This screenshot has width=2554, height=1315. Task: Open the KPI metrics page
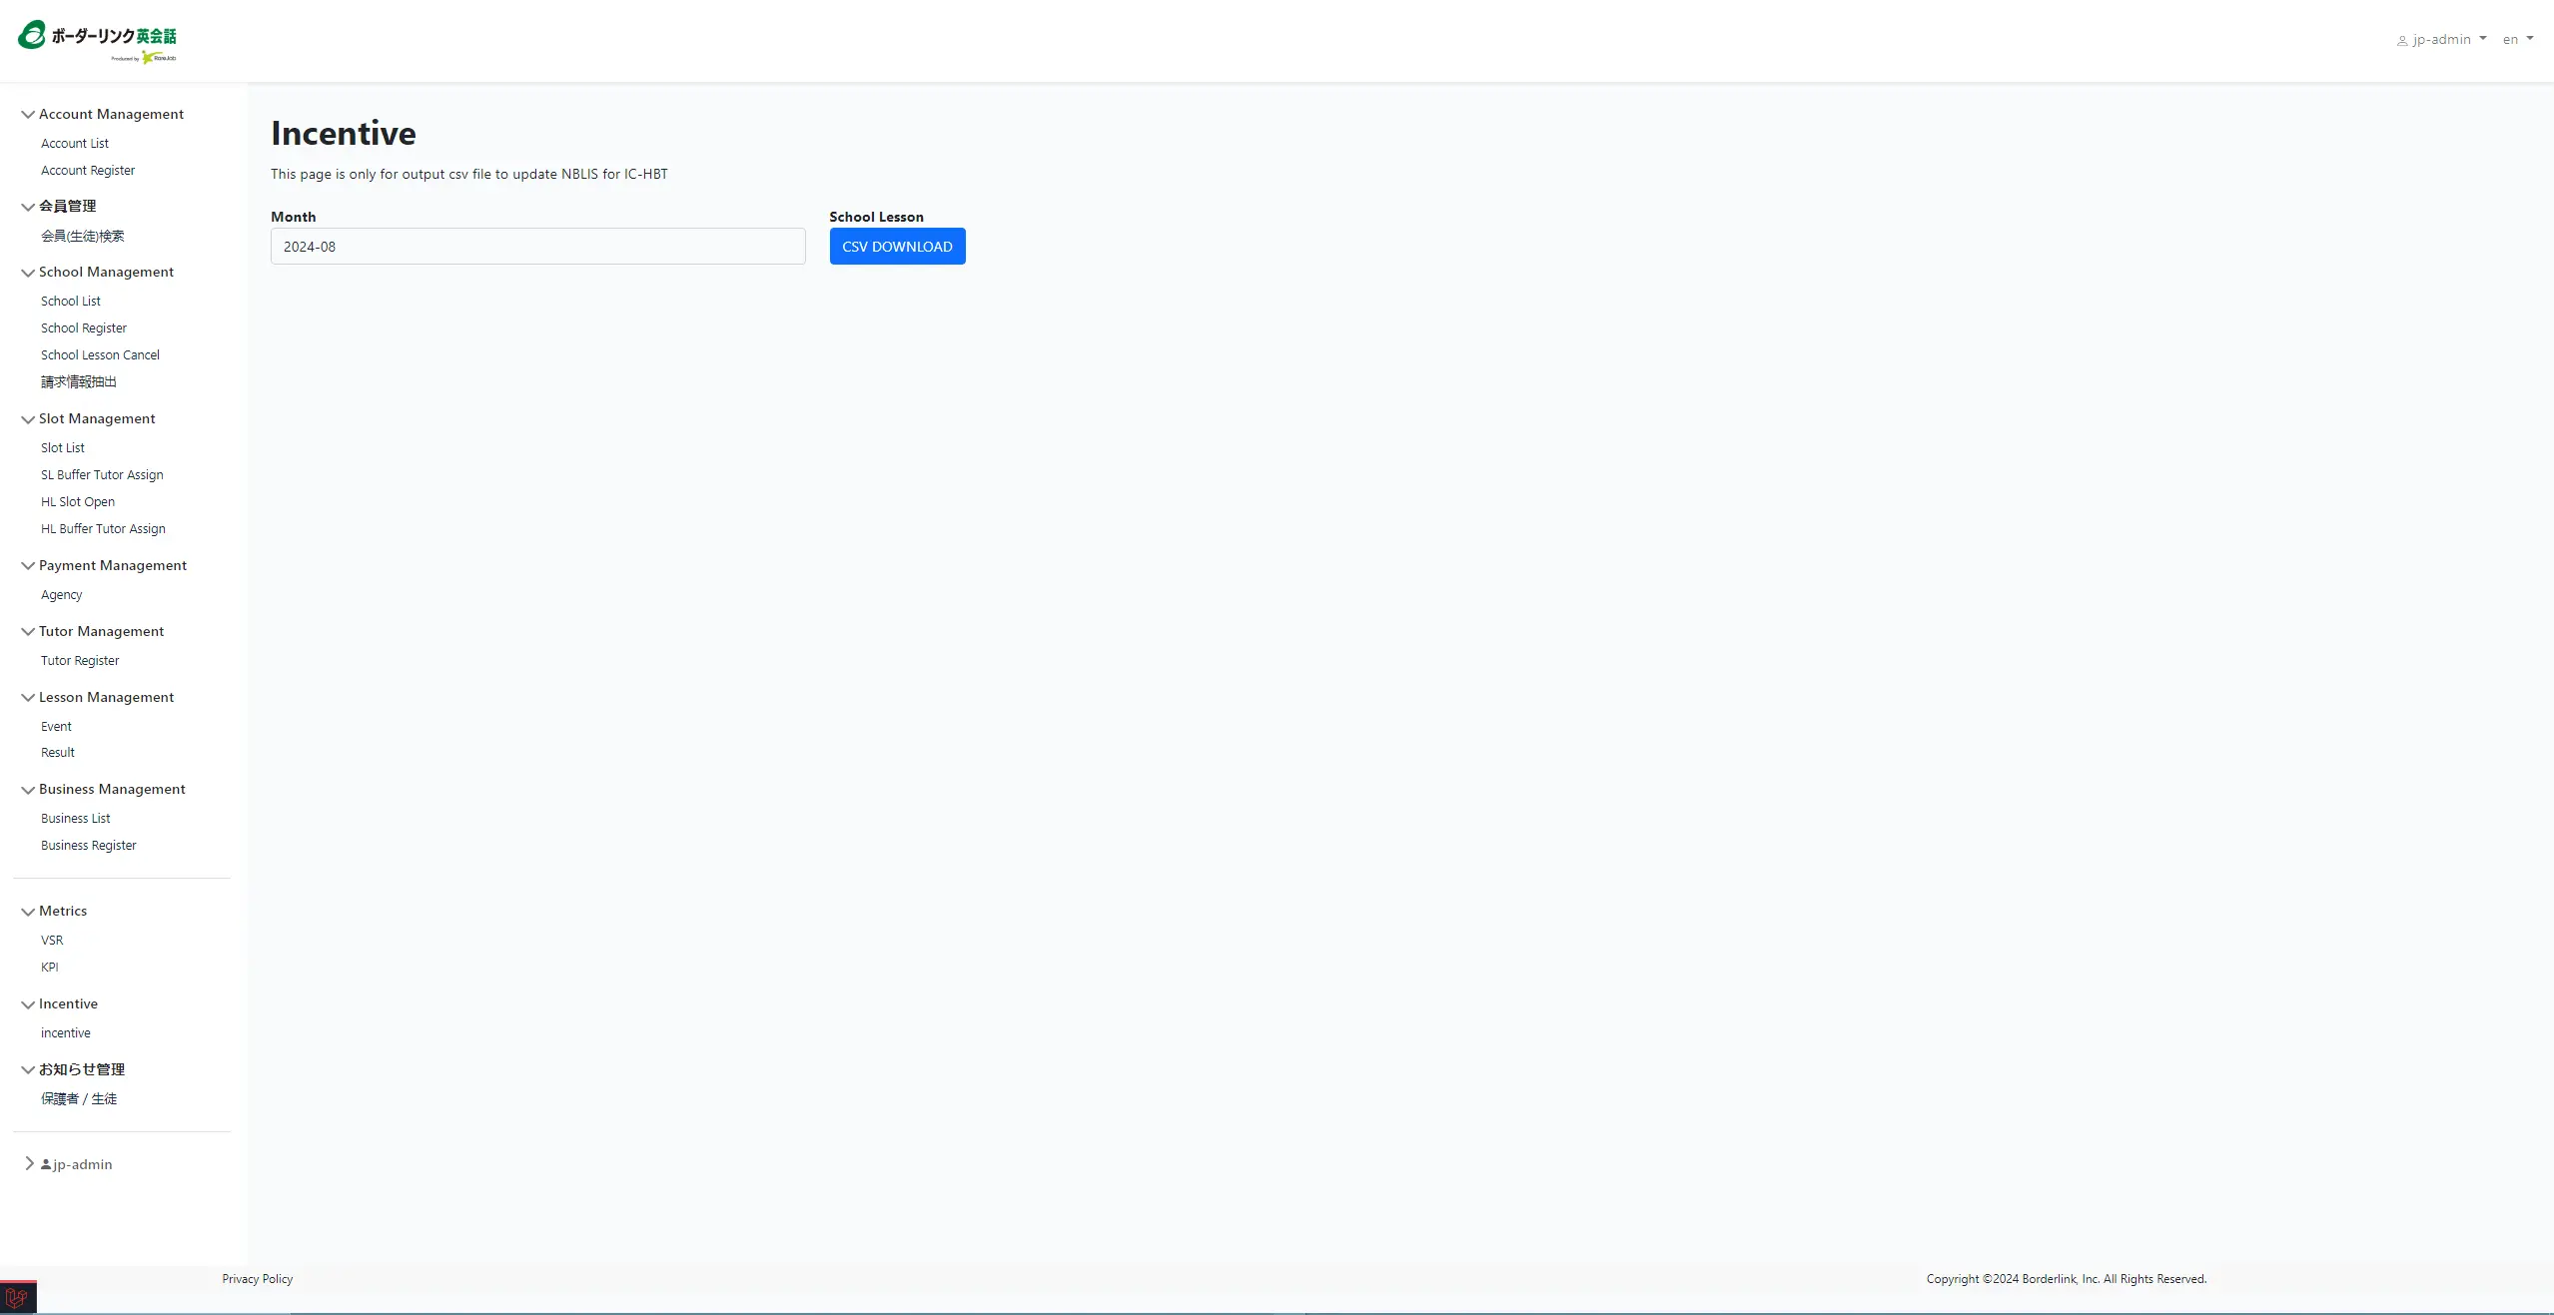(x=50, y=968)
